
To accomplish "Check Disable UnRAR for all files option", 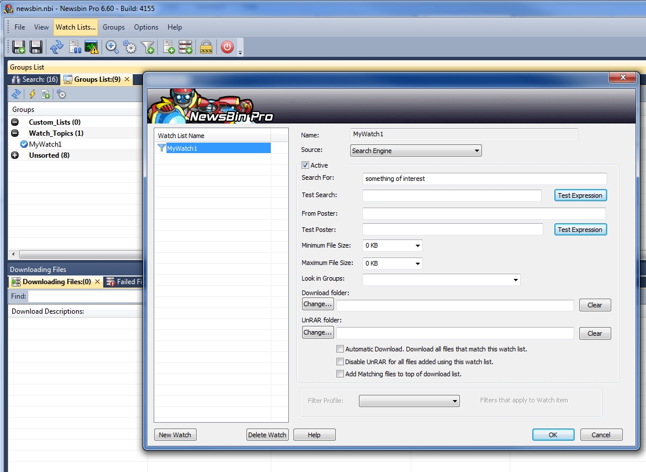I will coord(340,362).
